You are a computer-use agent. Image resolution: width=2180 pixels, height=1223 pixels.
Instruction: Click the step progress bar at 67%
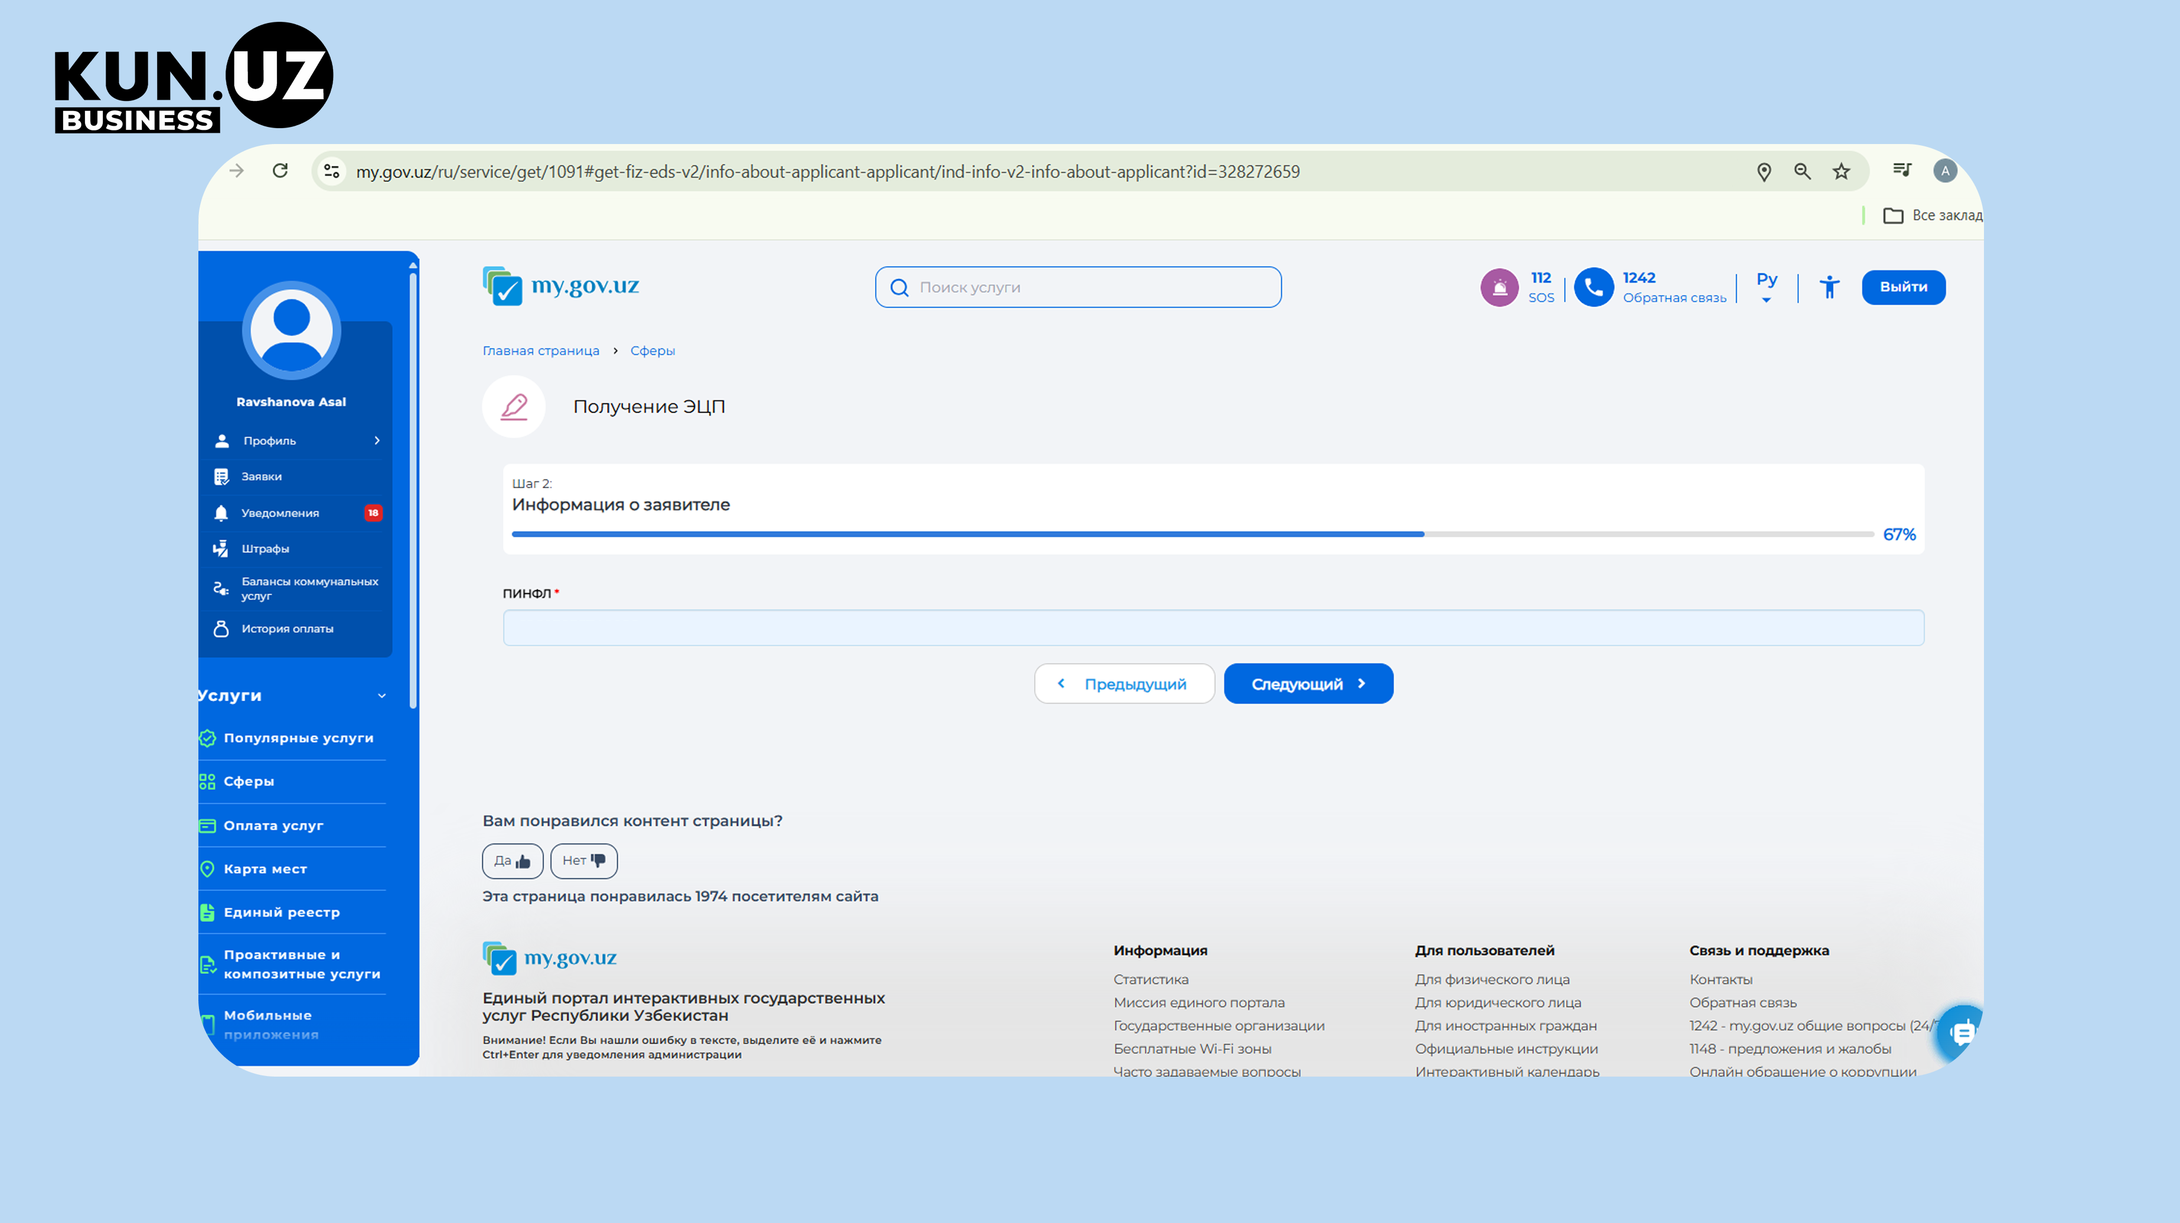tap(1192, 535)
